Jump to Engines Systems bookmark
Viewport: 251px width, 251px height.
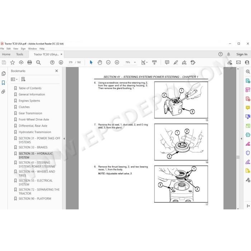[29, 101]
